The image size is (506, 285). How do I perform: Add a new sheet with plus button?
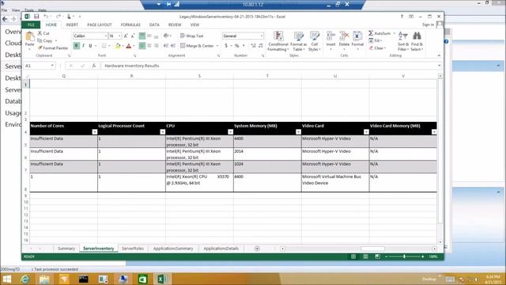pos(257,249)
